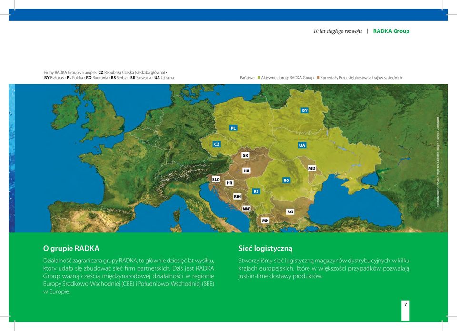This screenshot has width=457, height=331.
Task: Click 'CZ Republika Czeska (siedziba główna)' caption entry
Action: [131, 72]
